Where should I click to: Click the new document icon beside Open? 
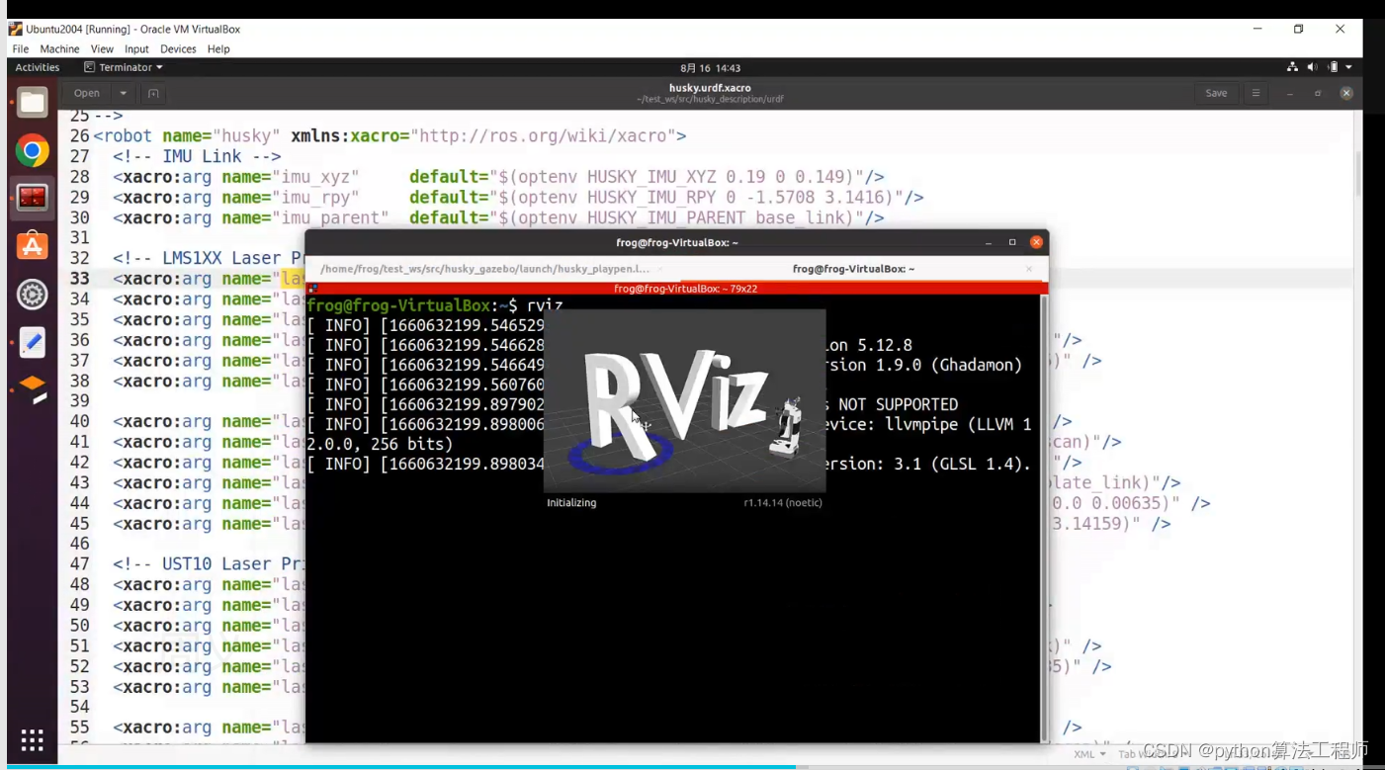(x=153, y=93)
